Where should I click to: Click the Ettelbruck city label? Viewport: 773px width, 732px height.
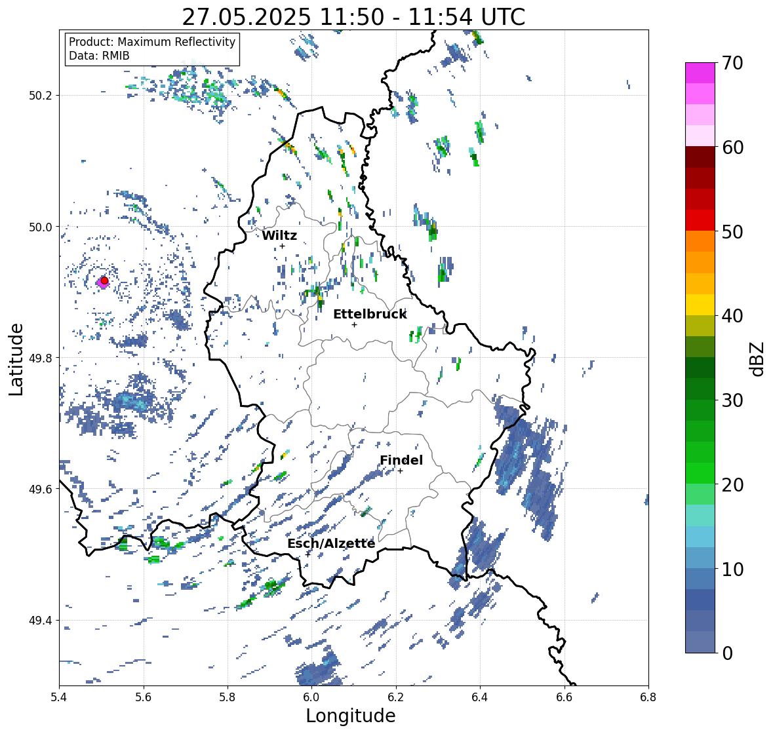370,315
